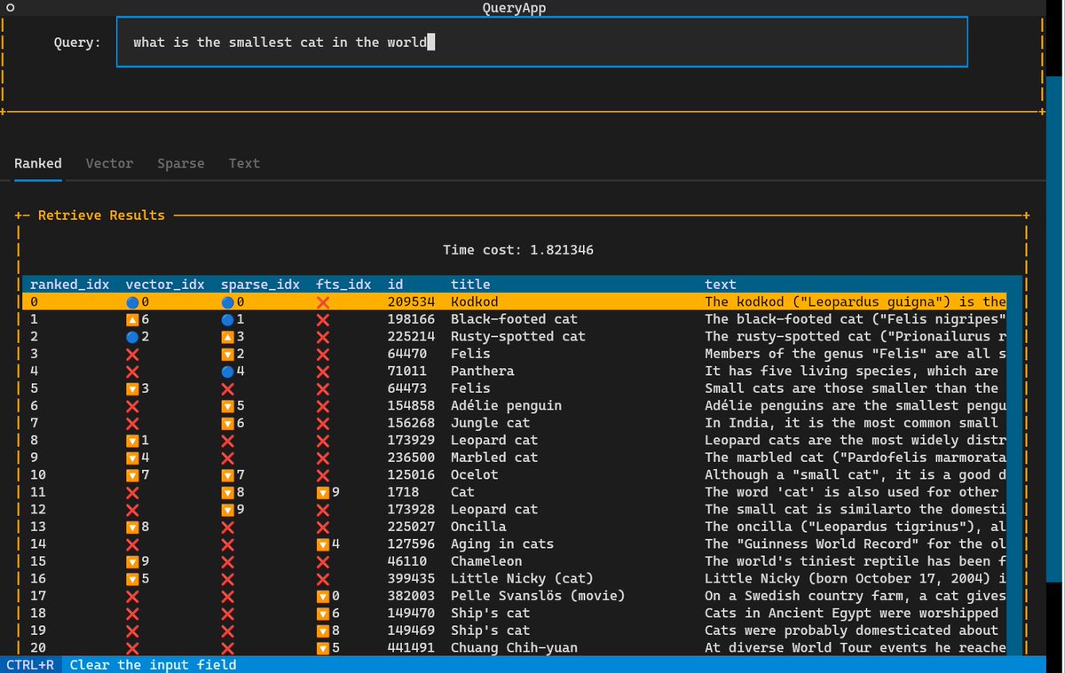Click the down-arrow vector_idx 8 in the Oncilla row

137,527
